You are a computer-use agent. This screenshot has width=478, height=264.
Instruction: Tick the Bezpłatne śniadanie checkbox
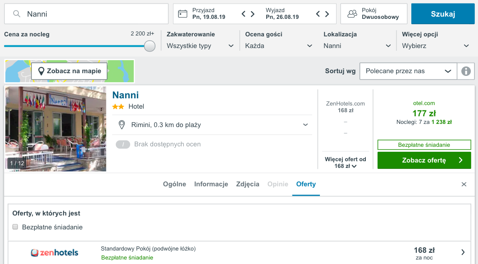pos(15,227)
